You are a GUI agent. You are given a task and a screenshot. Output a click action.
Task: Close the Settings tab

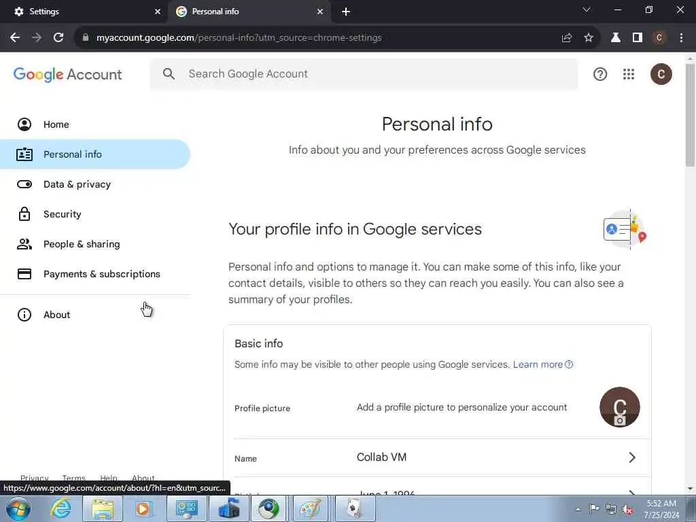pyautogui.click(x=158, y=12)
